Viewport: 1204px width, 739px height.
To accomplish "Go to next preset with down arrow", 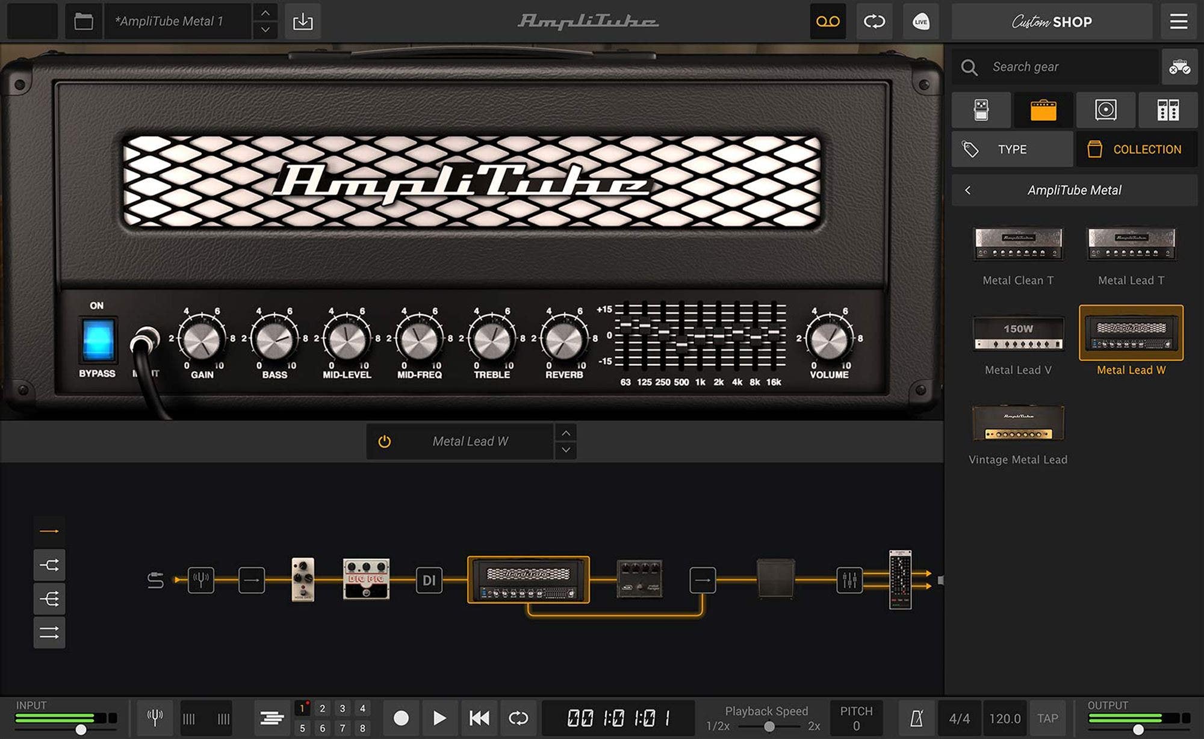I will (x=265, y=30).
